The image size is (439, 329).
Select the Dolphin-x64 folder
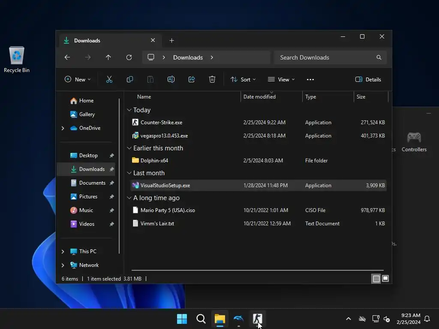point(259,161)
